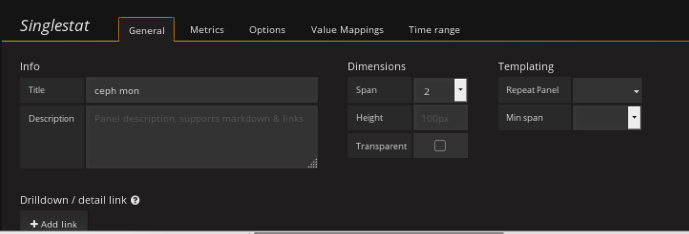Go to the Options tab
Screen dimensions: 689x234
[267, 30]
